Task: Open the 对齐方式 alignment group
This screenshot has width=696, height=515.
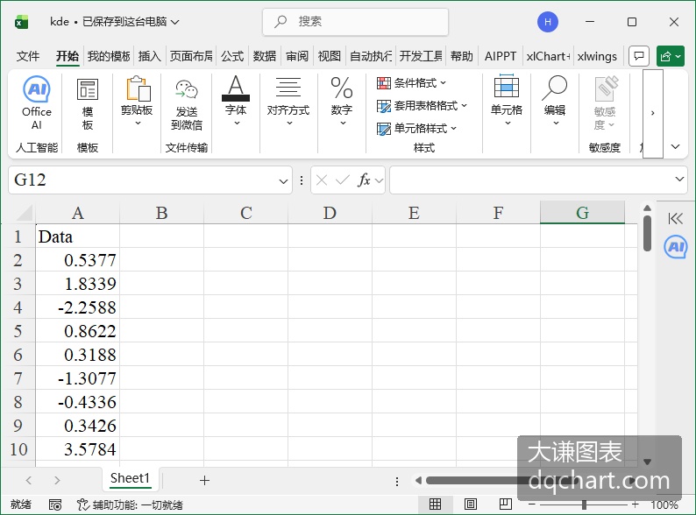Action: [288, 101]
